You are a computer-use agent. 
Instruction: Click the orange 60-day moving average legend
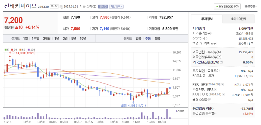22,50
